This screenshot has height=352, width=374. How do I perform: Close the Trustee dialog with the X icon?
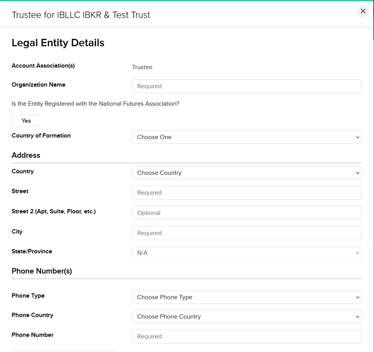[x=362, y=12]
